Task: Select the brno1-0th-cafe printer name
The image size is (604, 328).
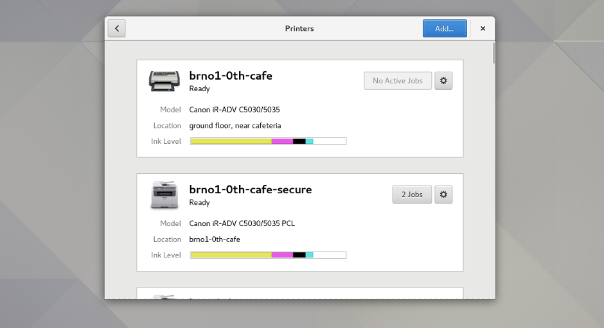Action: click(231, 76)
